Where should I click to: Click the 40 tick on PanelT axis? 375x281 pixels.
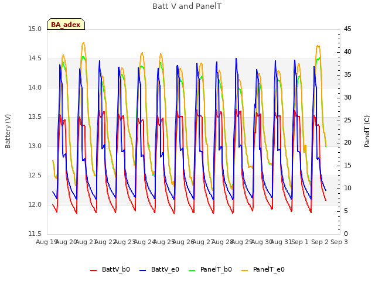[347, 52]
